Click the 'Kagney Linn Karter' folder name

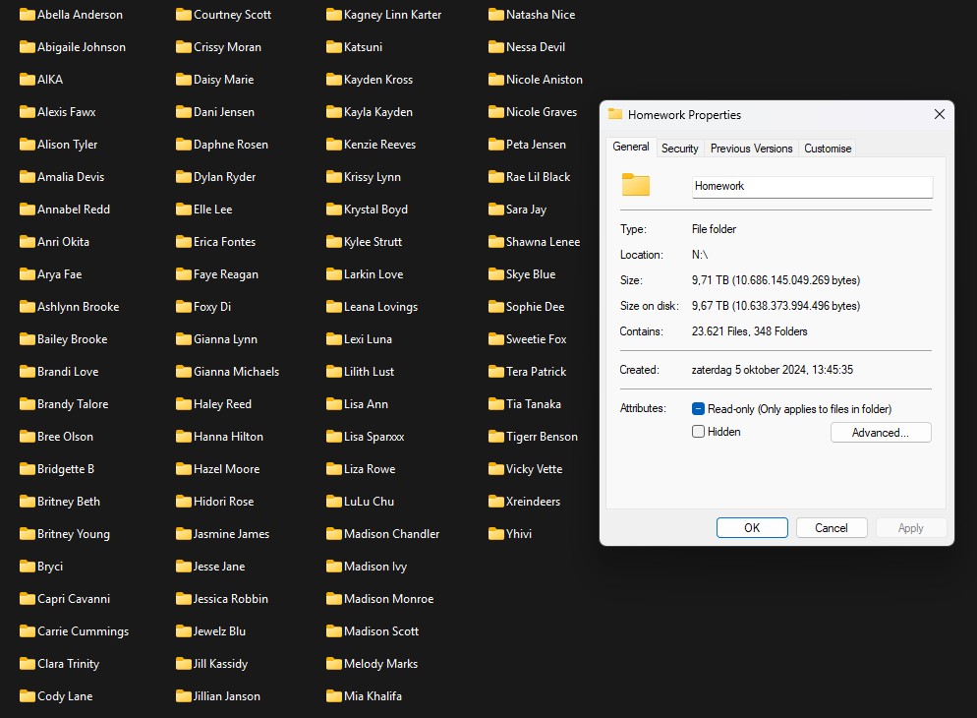click(392, 15)
